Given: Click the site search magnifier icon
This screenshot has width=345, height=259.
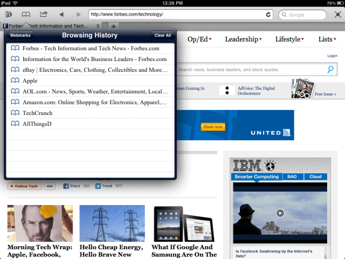Looking at the screenshot, I should 330,70.
